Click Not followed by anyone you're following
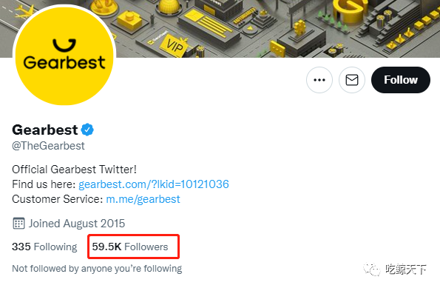This screenshot has width=440, height=288. (x=97, y=269)
